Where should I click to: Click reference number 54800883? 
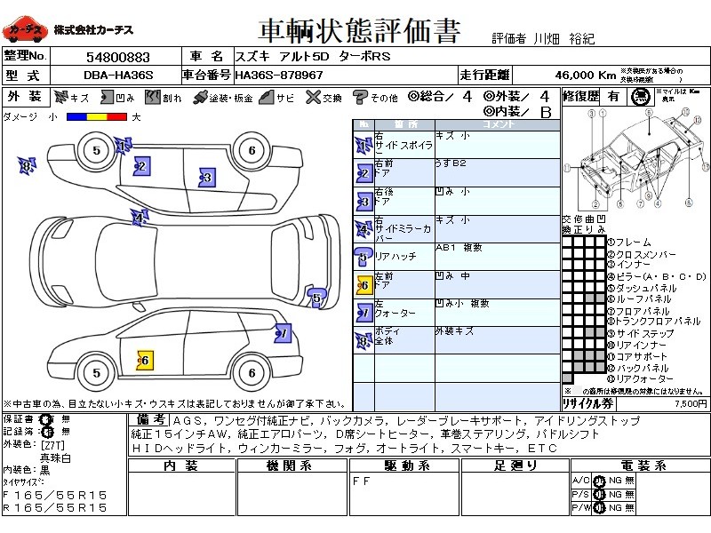(x=118, y=57)
